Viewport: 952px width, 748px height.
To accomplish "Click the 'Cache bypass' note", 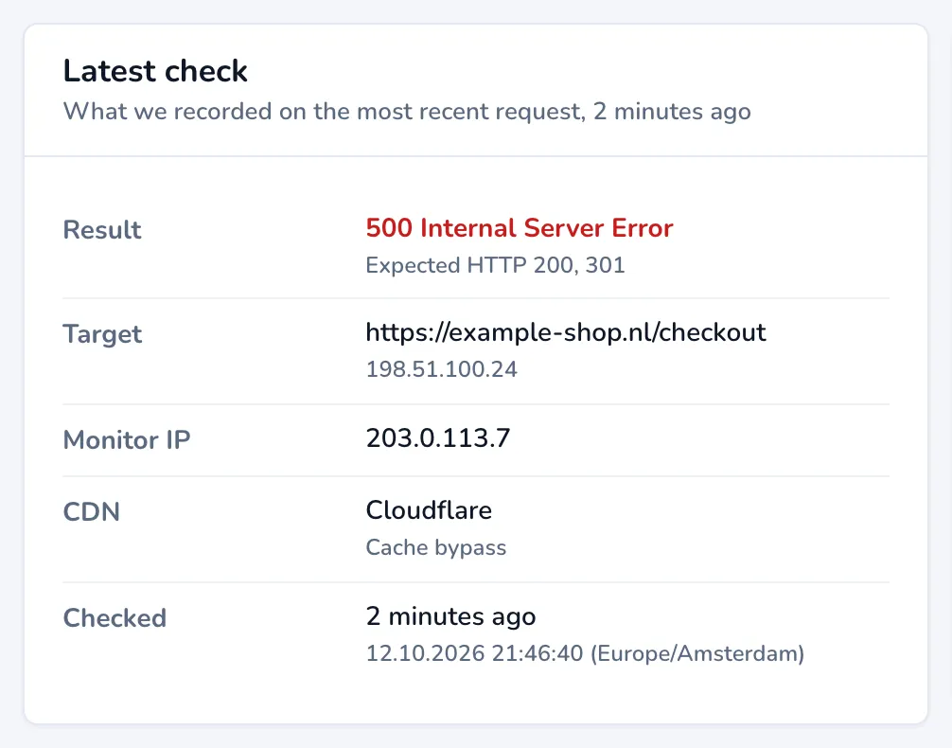I will point(436,547).
